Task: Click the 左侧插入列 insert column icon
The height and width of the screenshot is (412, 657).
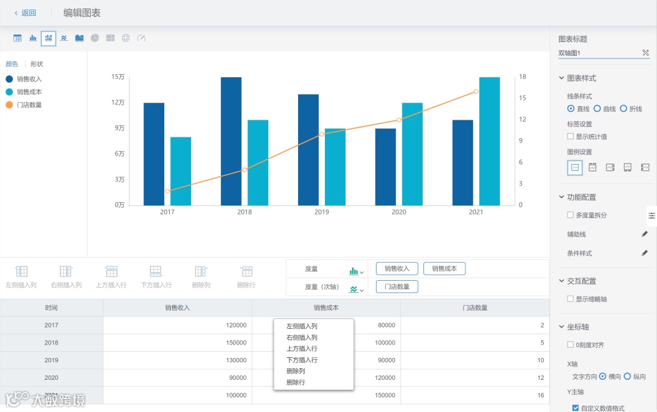Action: pyautogui.click(x=21, y=272)
